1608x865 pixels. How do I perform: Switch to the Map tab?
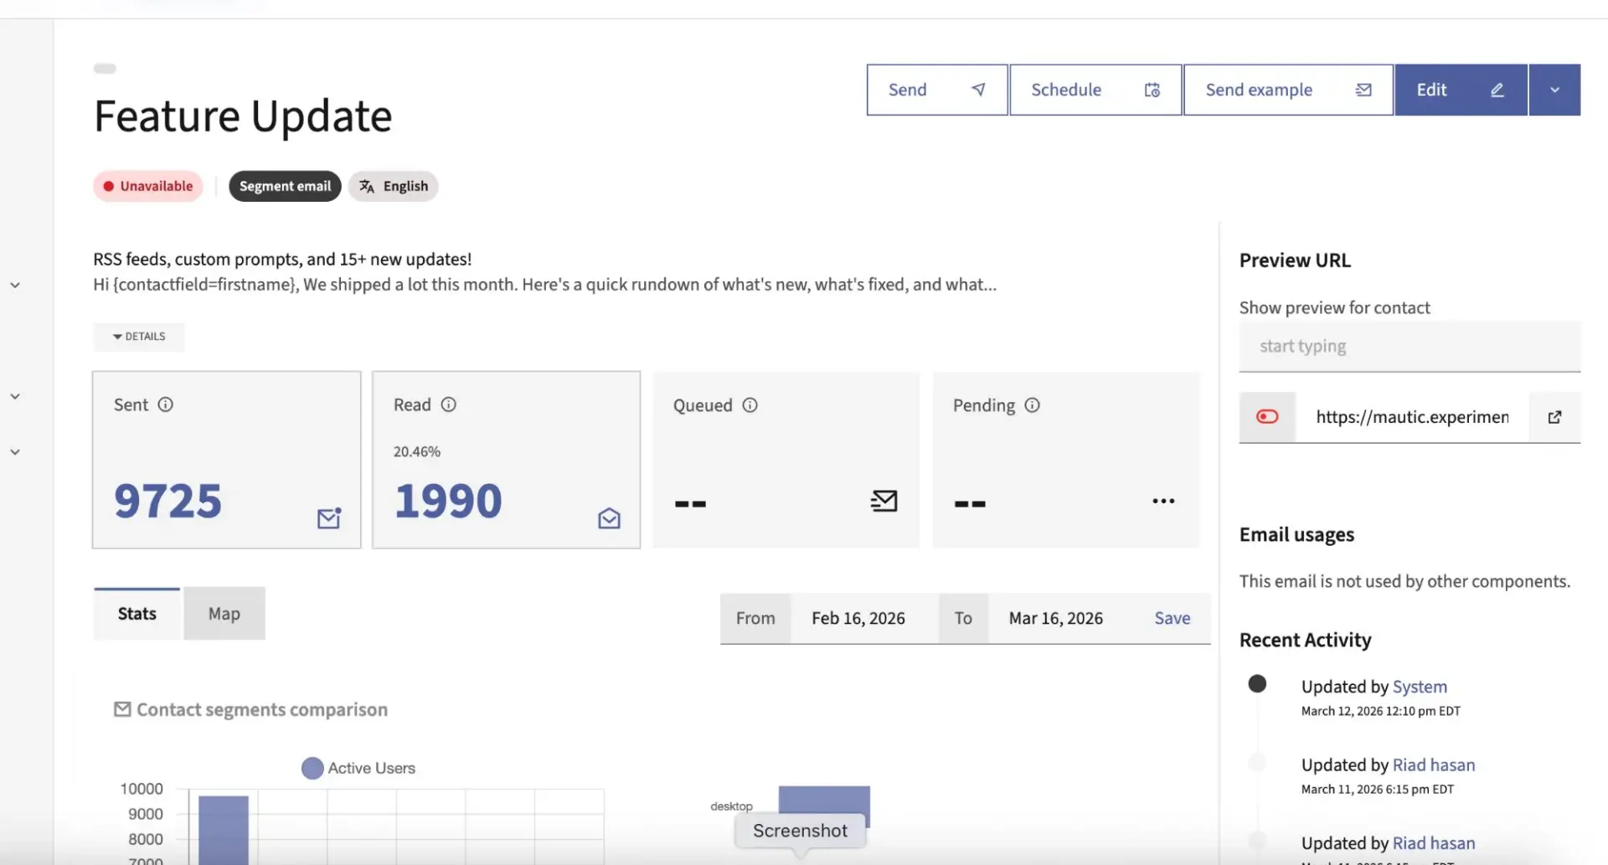pos(223,613)
